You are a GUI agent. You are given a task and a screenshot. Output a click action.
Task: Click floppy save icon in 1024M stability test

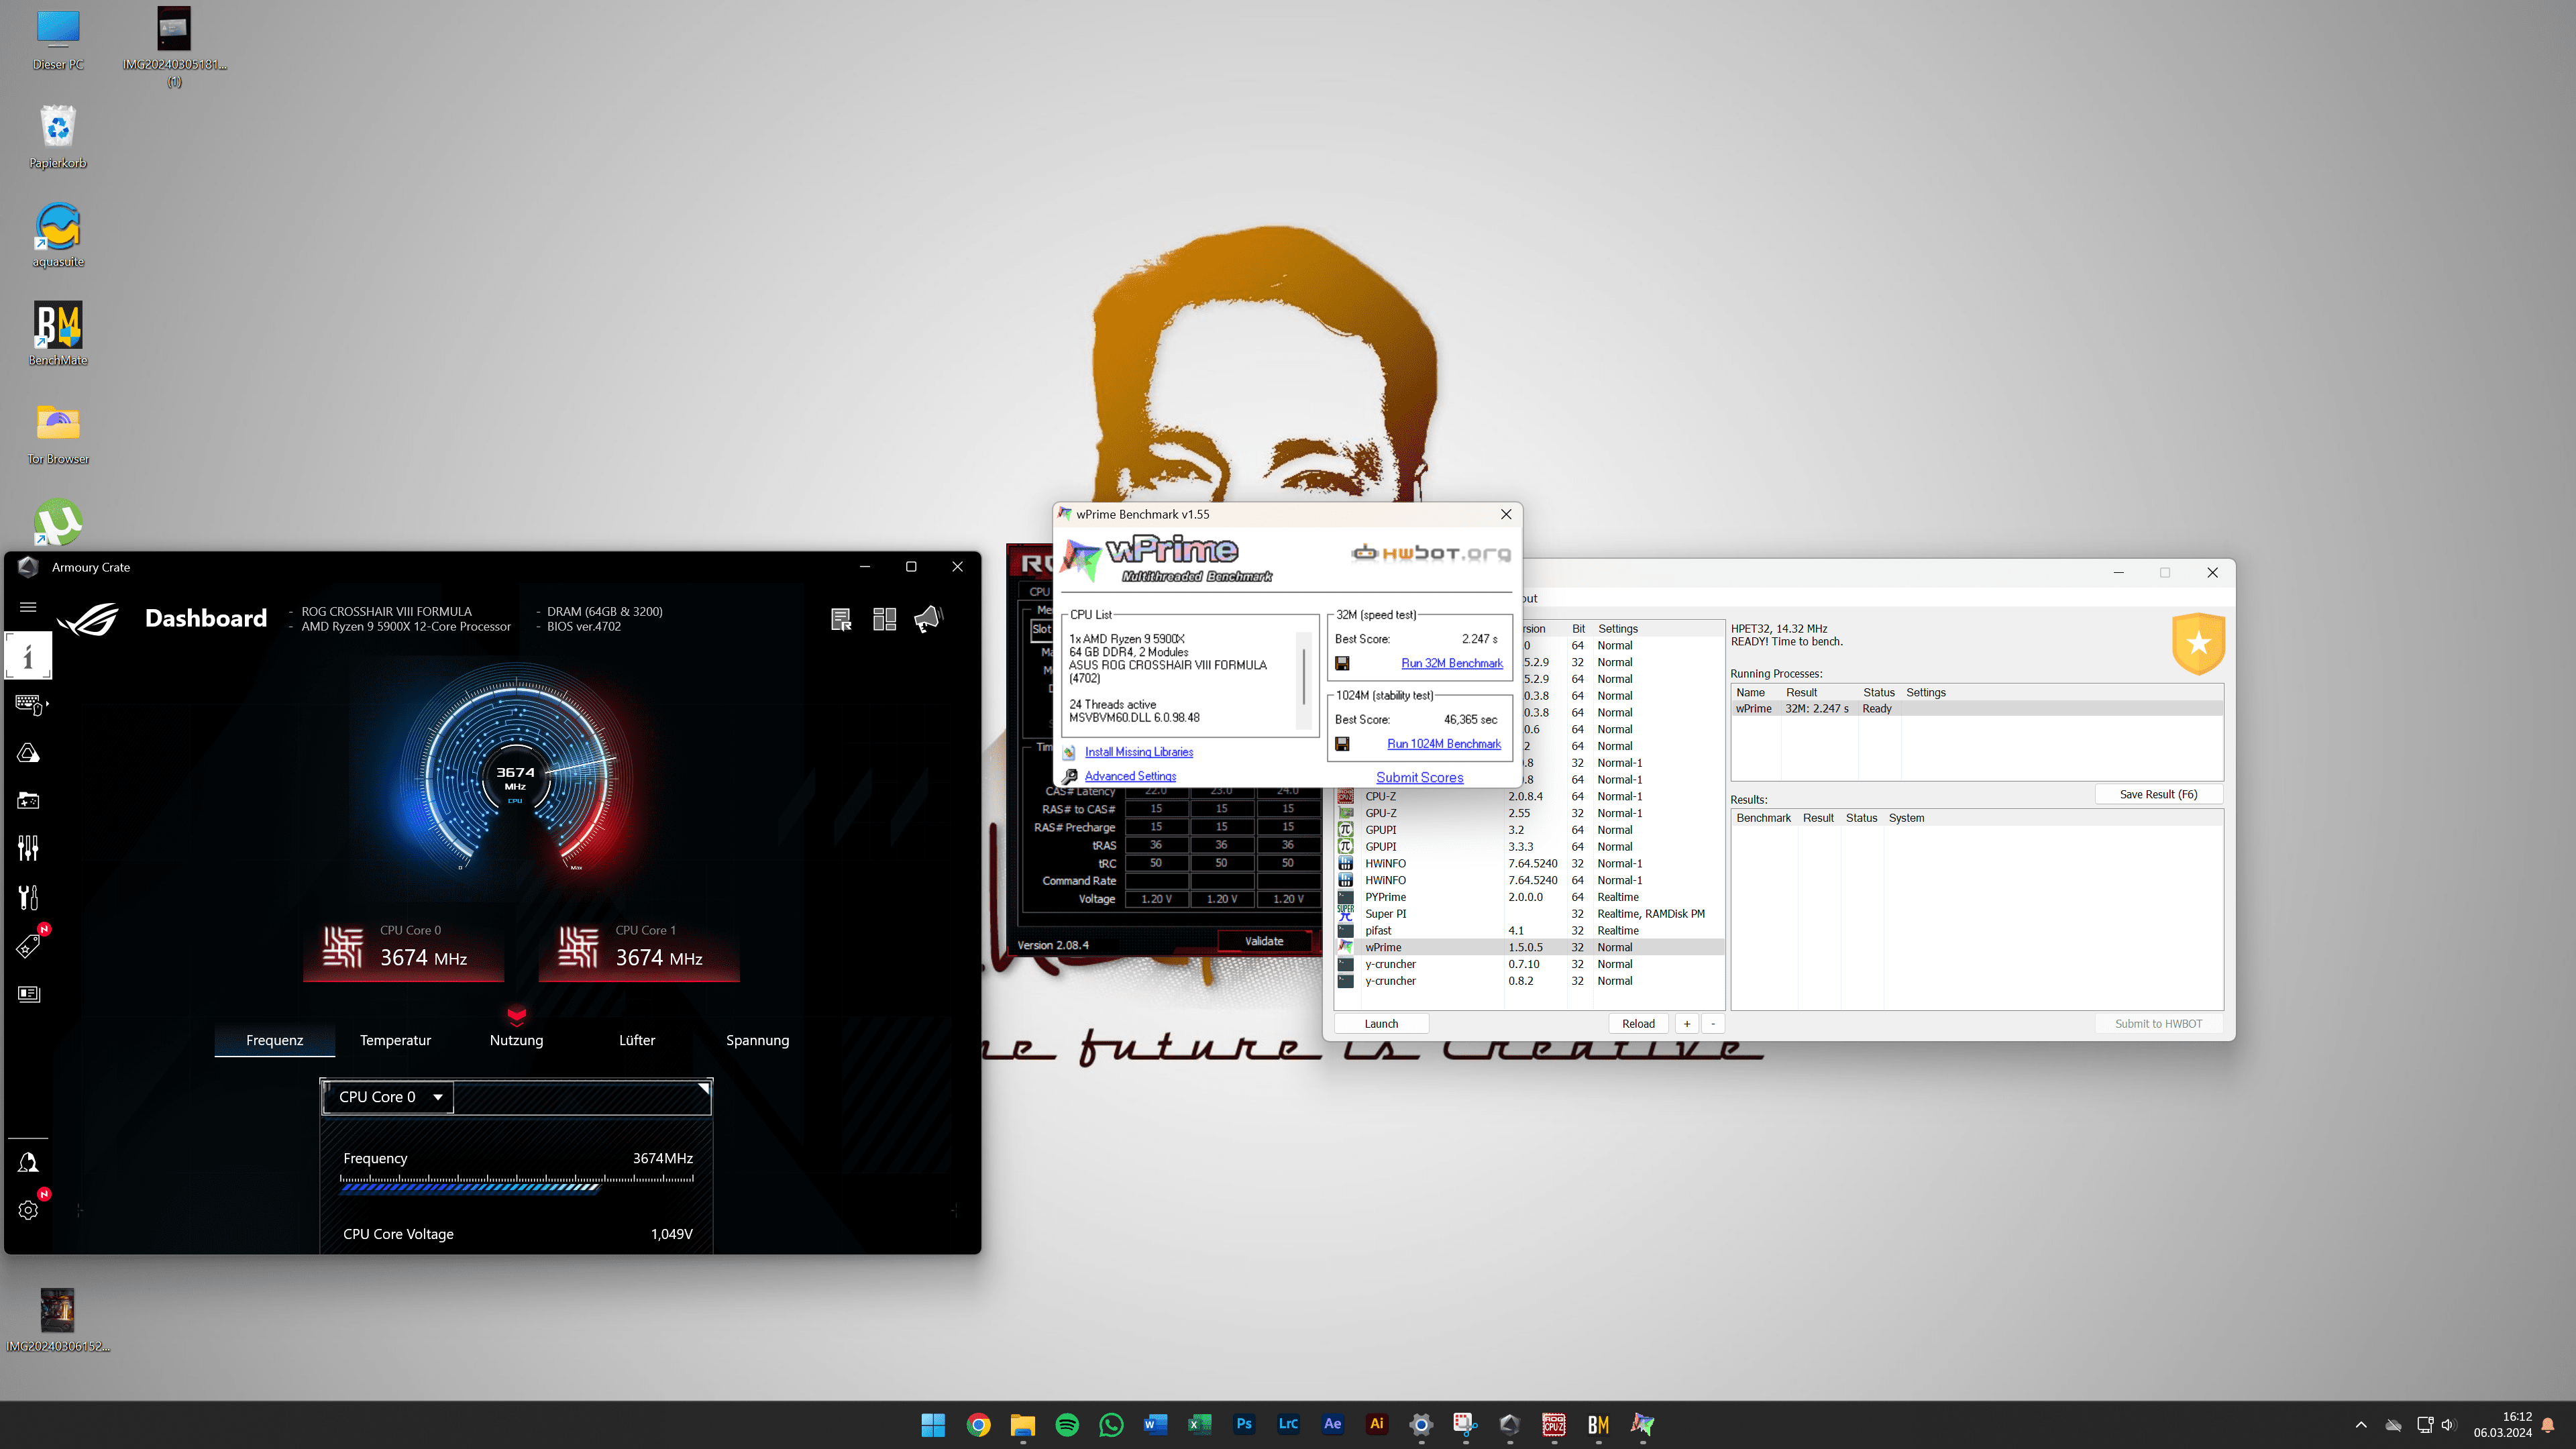[x=1343, y=744]
